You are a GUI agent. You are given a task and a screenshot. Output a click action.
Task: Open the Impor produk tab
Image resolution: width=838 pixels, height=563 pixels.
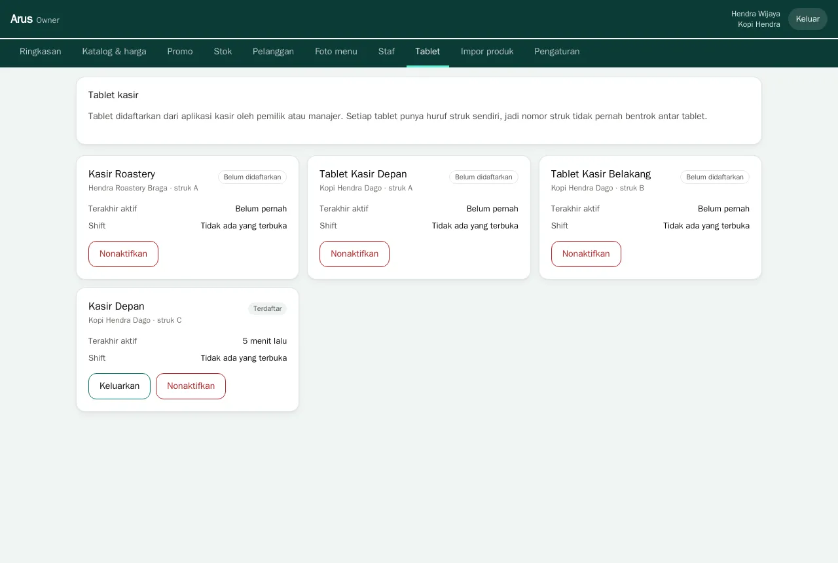tap(487, 52)
